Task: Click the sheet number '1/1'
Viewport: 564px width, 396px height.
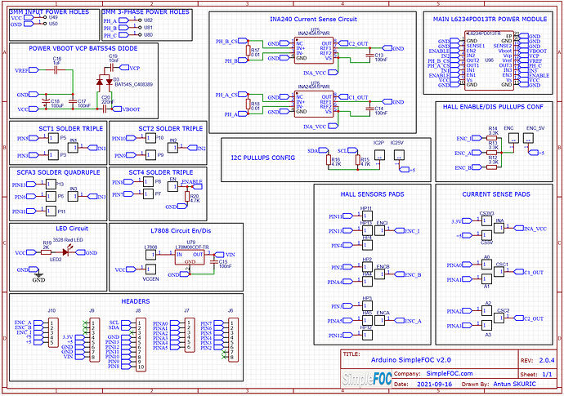Action: click(547, 374)
